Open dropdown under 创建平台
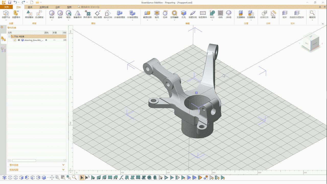 (6, 20)
